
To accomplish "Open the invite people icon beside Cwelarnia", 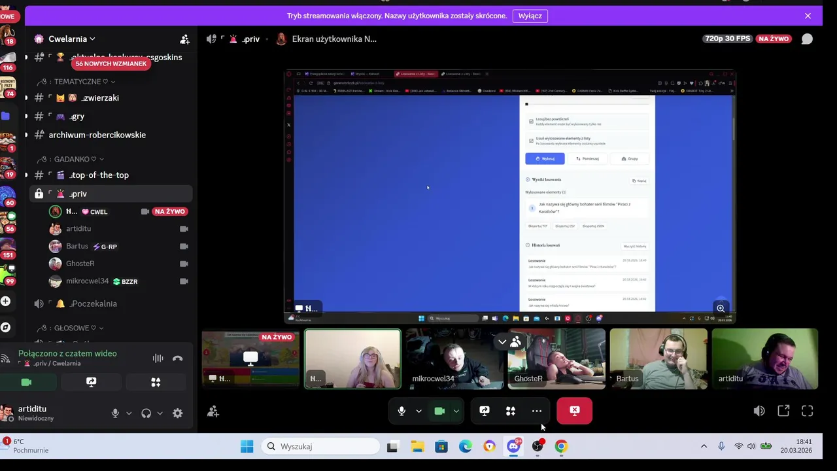I will tap(185, 39).
